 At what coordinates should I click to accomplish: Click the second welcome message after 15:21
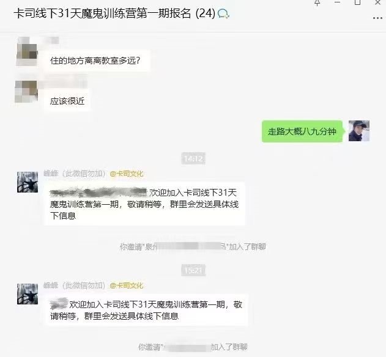point(146,310)
